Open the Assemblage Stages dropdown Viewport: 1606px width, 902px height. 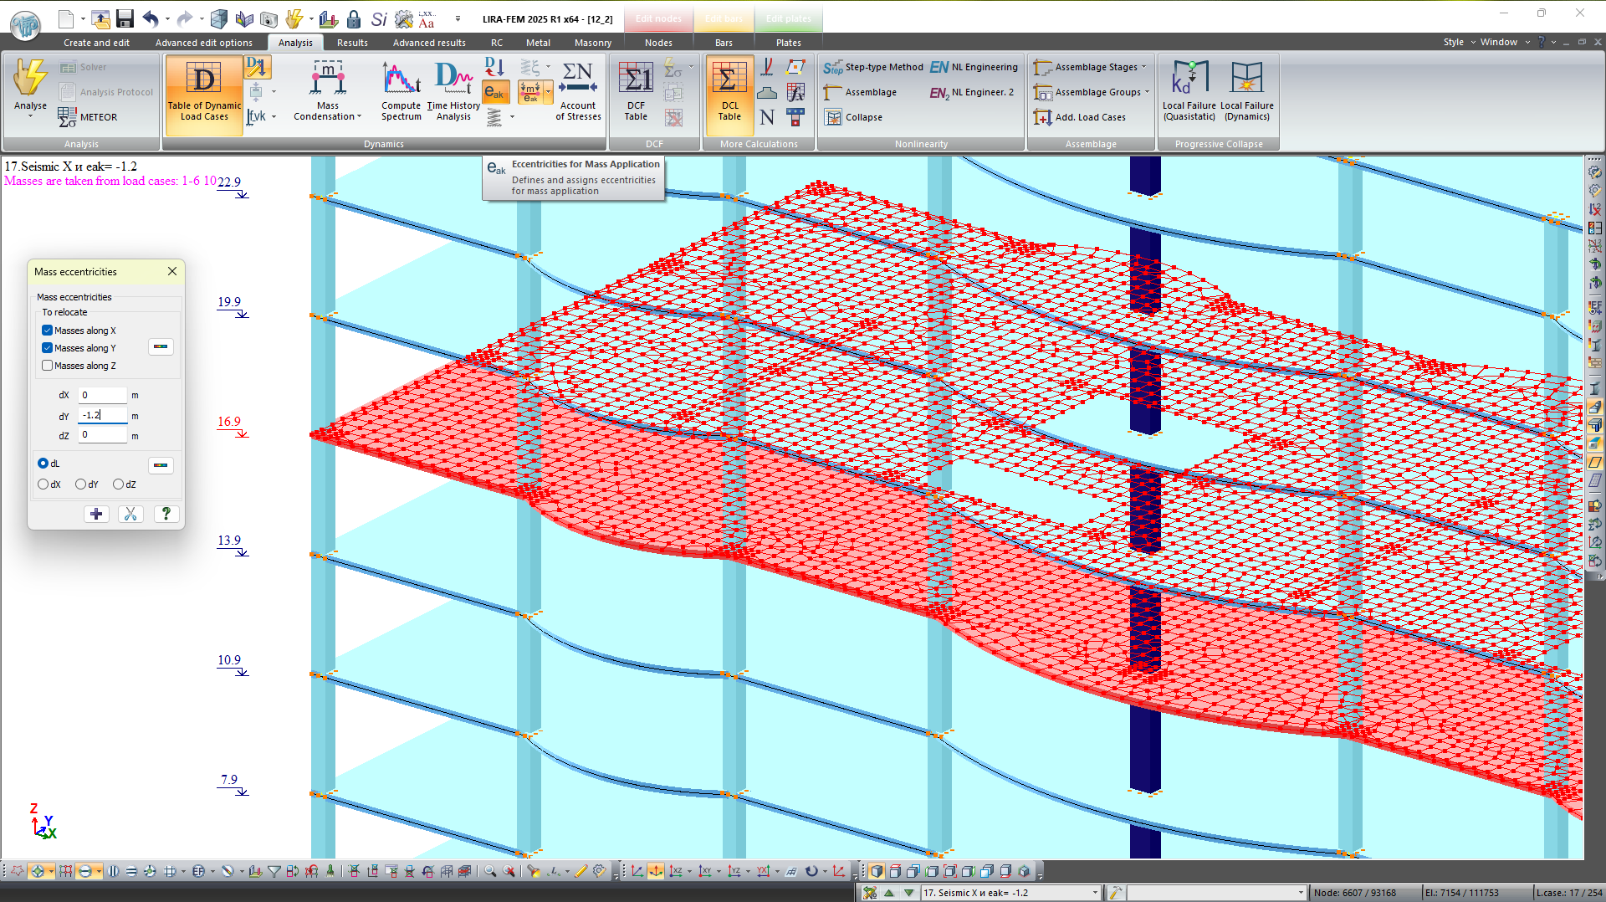click(x=1143, y=67)
